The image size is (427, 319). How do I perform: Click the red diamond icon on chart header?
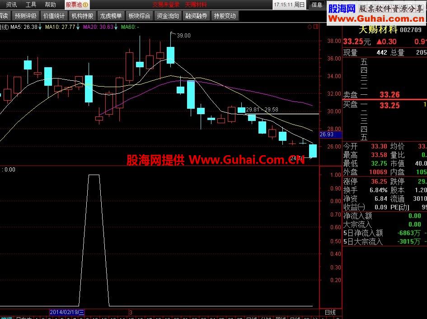click(x=310, y=27)
